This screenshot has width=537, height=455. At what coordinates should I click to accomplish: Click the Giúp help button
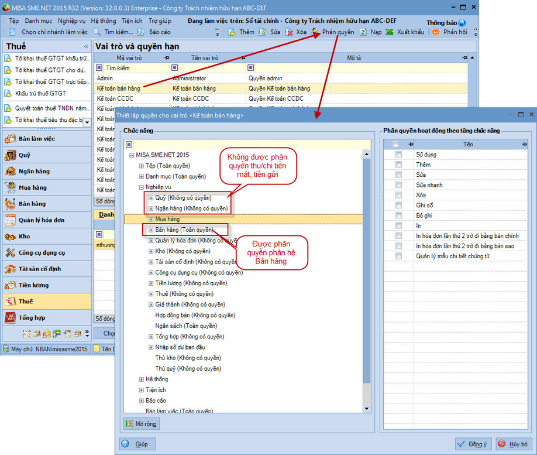pyautogui.click(x=137, y=444)
